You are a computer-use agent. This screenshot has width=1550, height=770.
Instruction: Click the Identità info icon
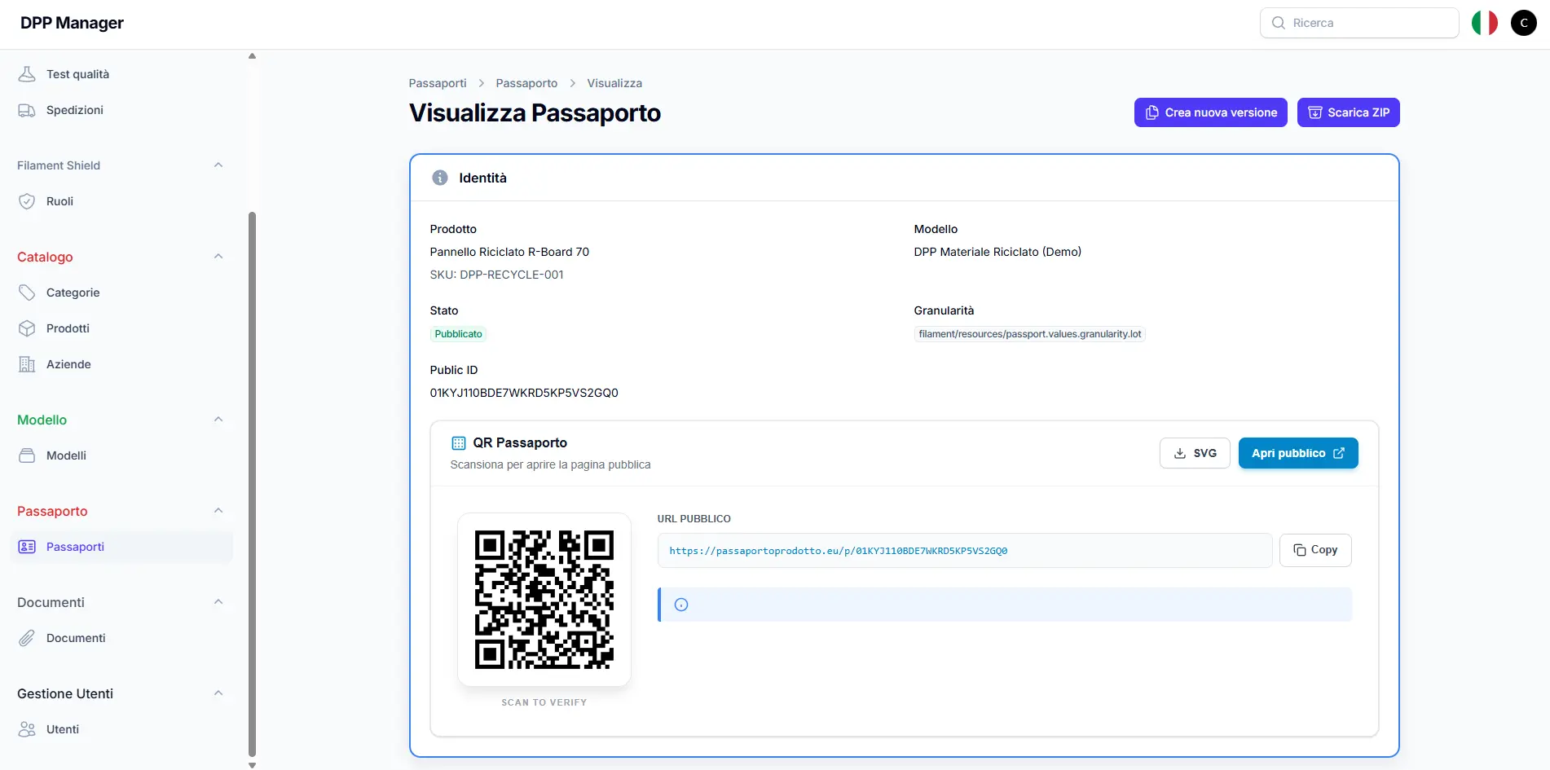coord(440,178)
